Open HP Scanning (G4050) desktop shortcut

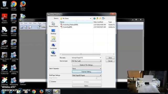pyautogui.click(x=14, y=69)
